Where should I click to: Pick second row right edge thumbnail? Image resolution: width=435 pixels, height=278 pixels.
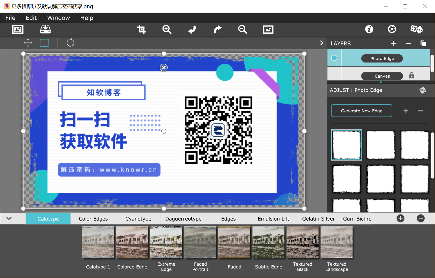pyautogui.click(x=415, y=179)
